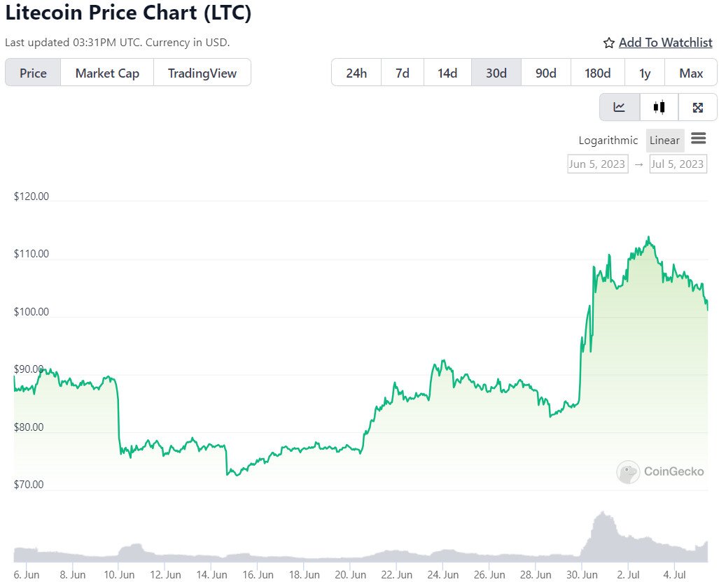
Task: Open fullscreen chart icon
Action: (x=697, y=107)
